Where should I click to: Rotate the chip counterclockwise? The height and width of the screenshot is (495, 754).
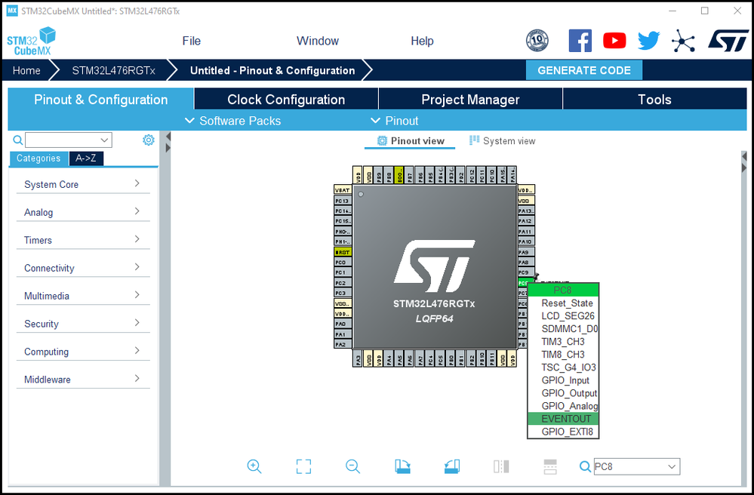point(452,466)
